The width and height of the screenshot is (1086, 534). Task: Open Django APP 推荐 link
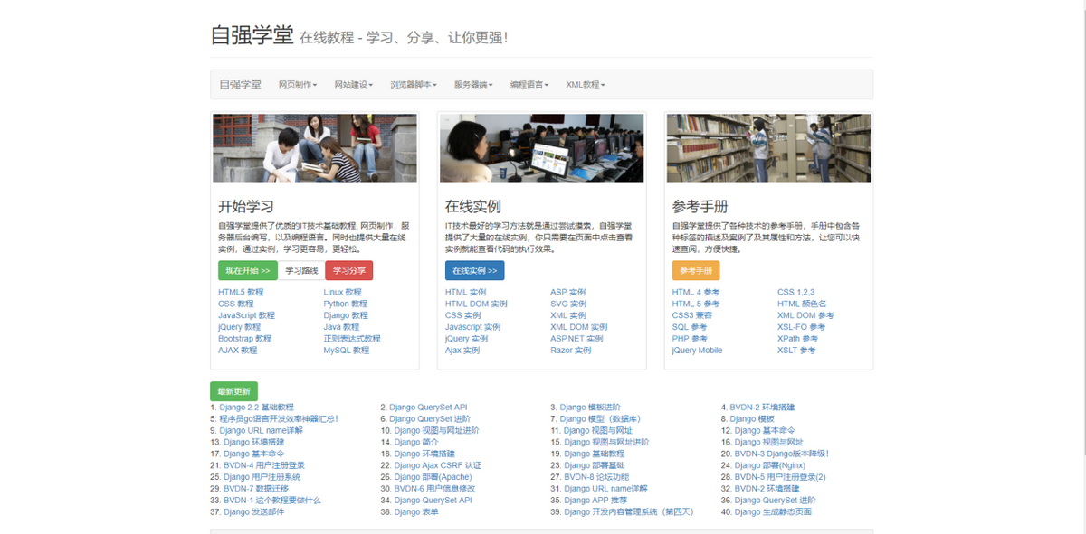coord(595,500)
